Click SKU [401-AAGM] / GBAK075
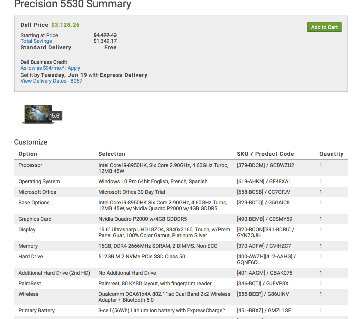Image resolution: width=358 pixels, height=319 pixels. [x=265, y=273]
